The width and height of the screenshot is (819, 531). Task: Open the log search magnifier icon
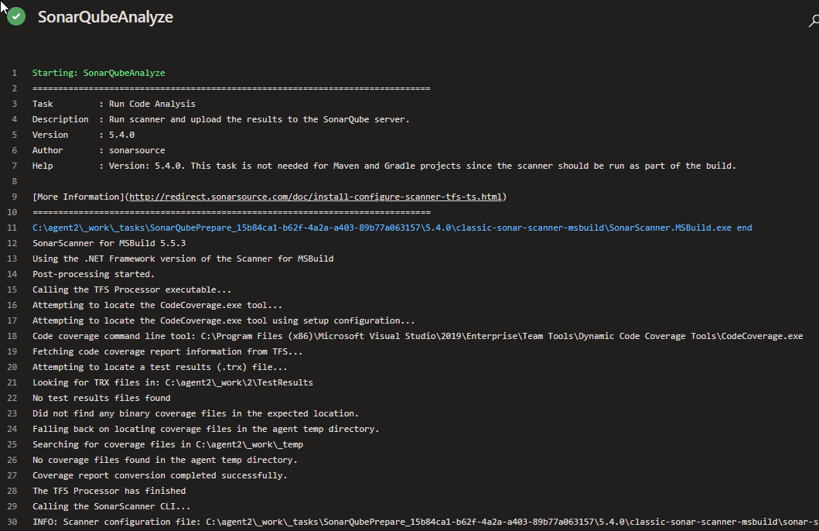(x=814, y=21)
